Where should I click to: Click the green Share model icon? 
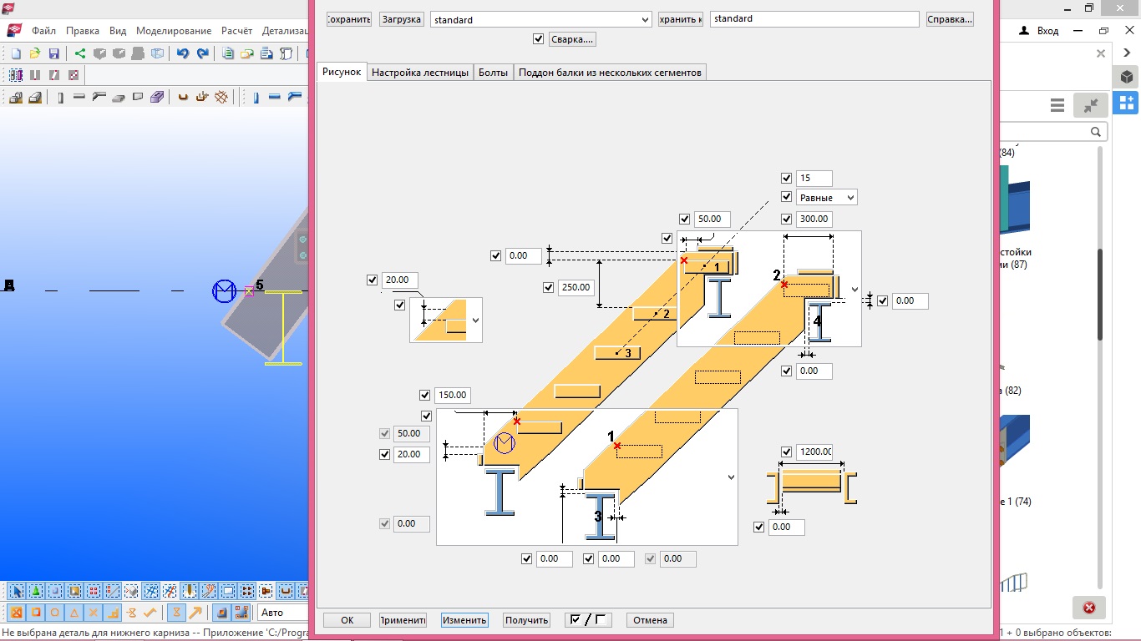click(80, 53)
